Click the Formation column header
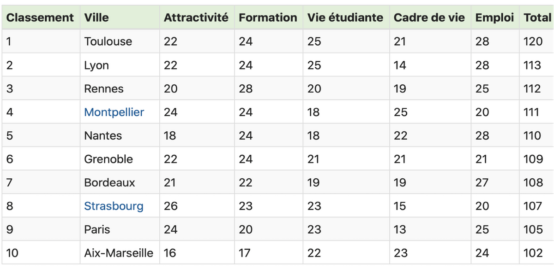 click(269, 18)
